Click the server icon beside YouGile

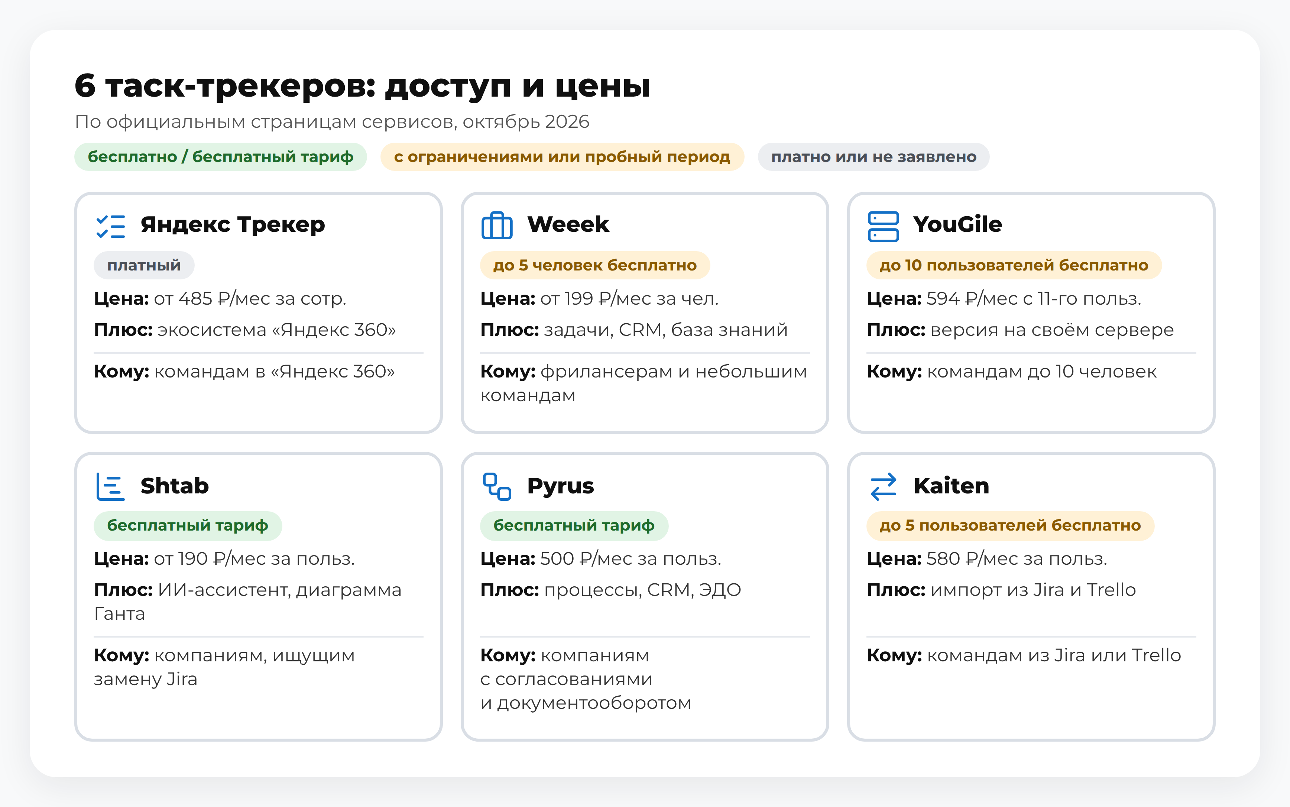click(x=883, y=226)
